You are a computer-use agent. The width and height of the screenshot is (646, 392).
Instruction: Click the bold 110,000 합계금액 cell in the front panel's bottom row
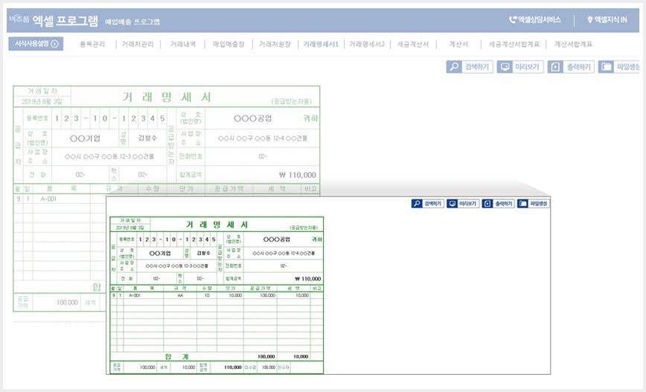tap(226, 367)
